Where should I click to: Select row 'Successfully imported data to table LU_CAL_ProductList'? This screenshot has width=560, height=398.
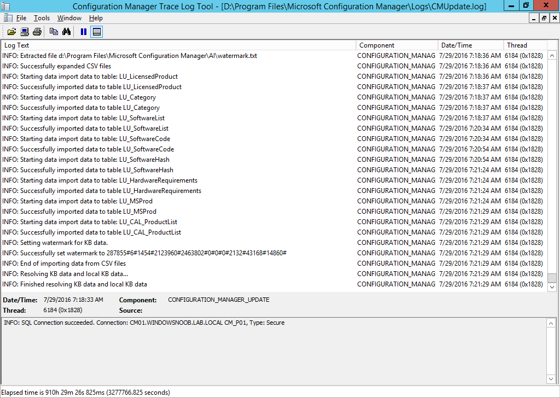[273, 232]
